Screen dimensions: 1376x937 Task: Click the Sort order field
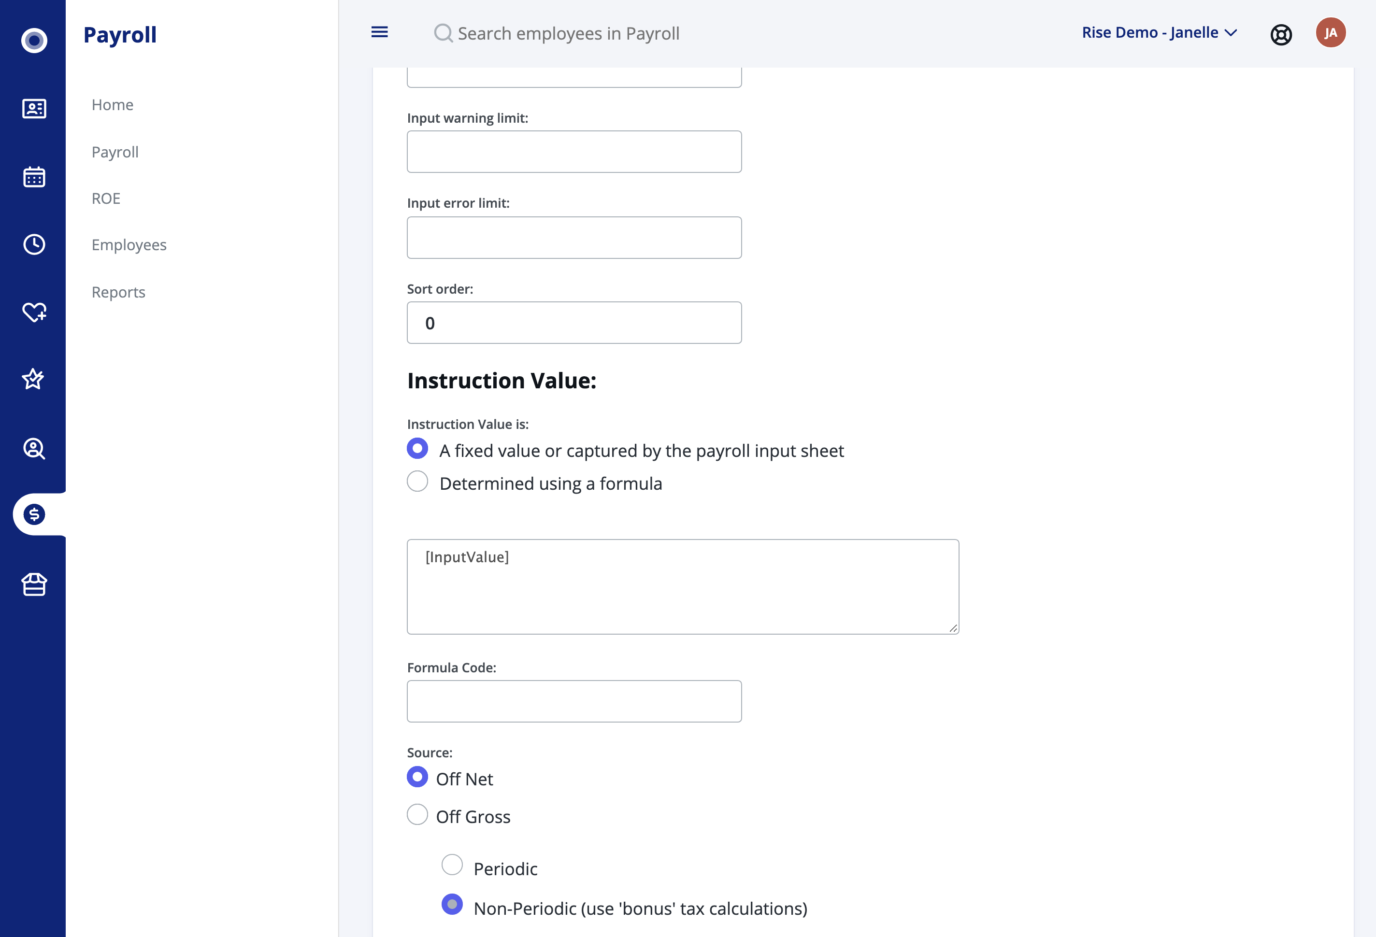point(574,323)
